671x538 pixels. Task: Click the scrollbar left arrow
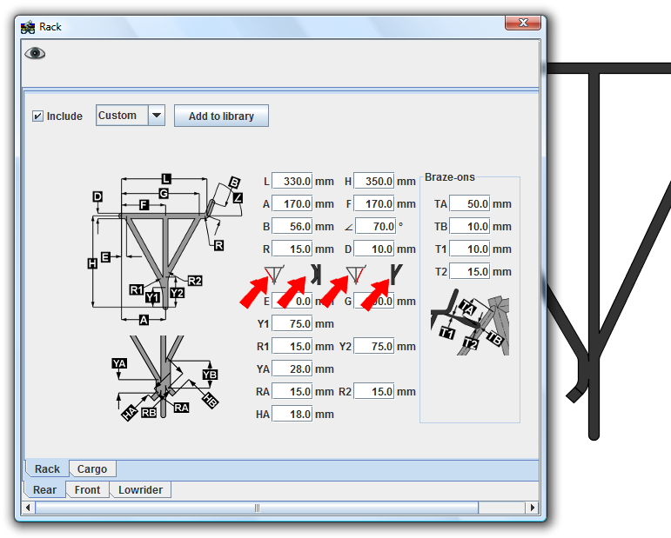[x=28, y=508]
